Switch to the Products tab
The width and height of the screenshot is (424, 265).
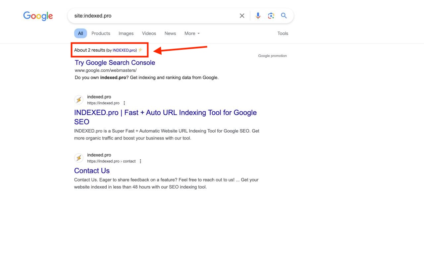[101, 33]
